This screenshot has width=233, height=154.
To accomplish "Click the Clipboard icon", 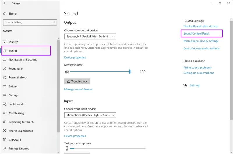I will (5, 139).
